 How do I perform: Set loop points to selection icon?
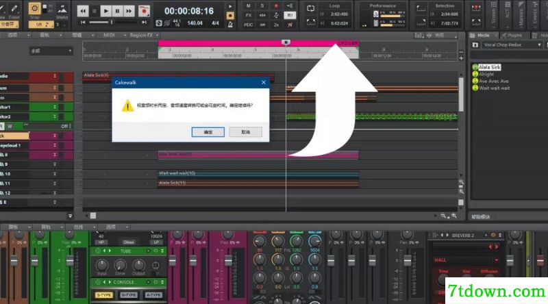(311, 23)
